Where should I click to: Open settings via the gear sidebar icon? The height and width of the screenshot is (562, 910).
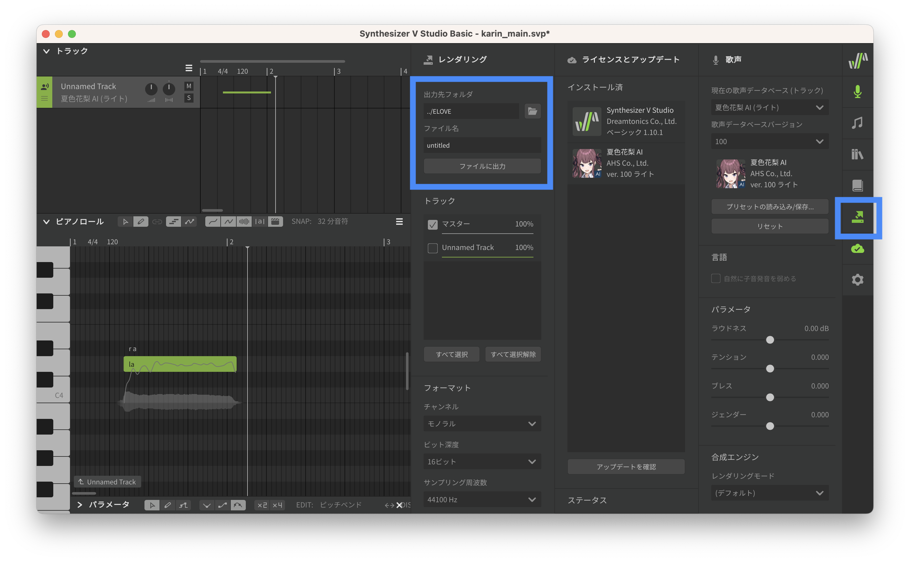coord(858,280)
